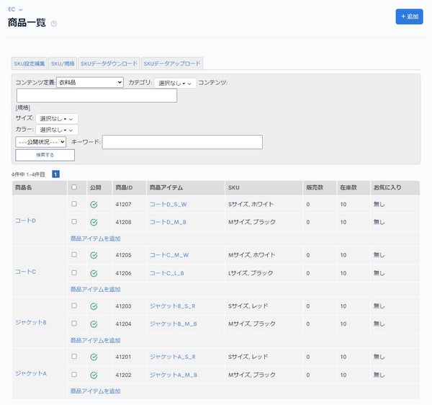Focus the コンテンツ text input field
Screen dimensions: 432x405
point(96,96)
